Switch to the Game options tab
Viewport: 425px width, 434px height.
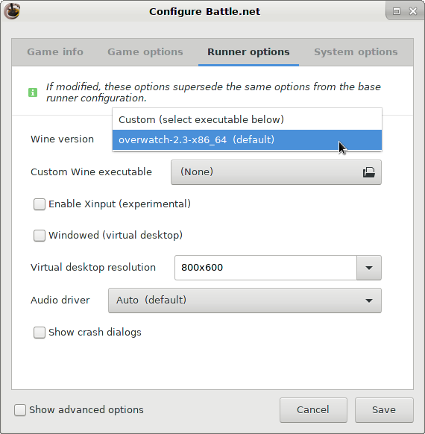[145, 52]
